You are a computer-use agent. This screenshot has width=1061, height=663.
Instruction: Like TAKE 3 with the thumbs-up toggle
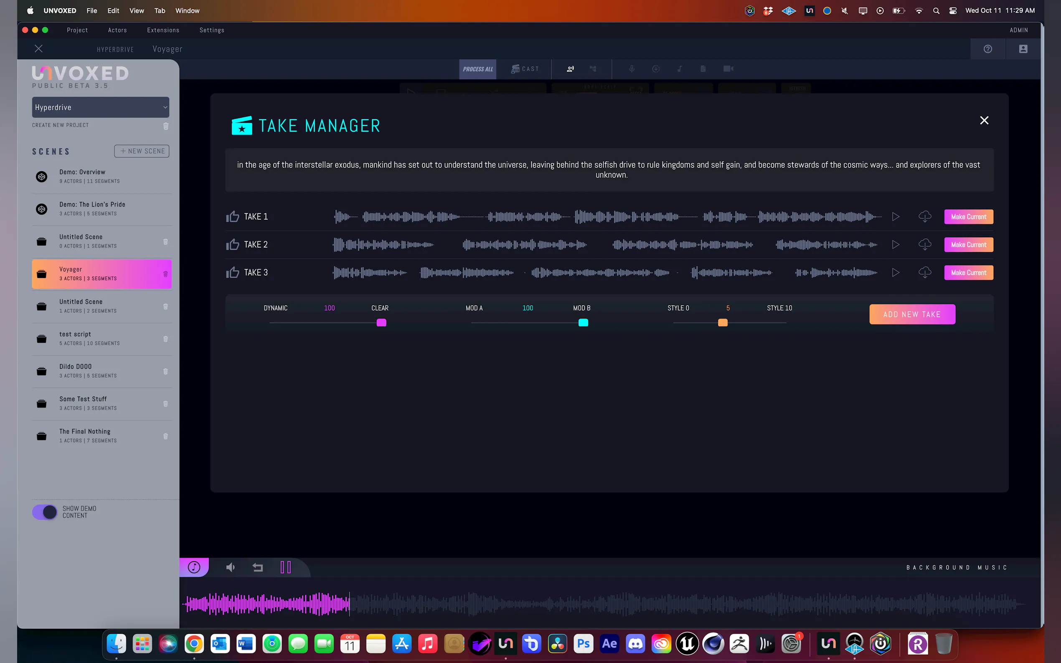233,272
